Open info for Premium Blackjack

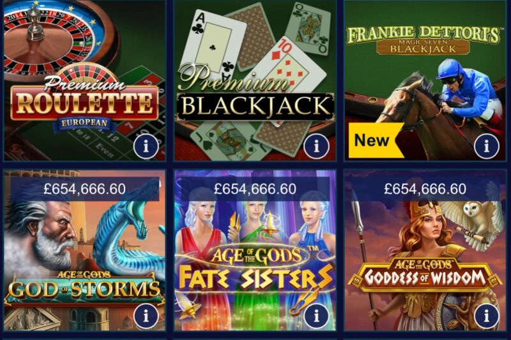click(x=316, y=147)
